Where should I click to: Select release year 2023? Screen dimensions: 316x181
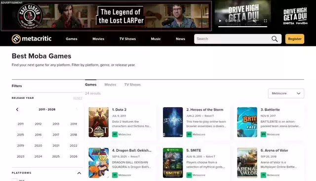tap(21, 157)
